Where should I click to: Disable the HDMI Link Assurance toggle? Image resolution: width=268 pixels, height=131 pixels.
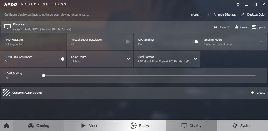(62, 59)
